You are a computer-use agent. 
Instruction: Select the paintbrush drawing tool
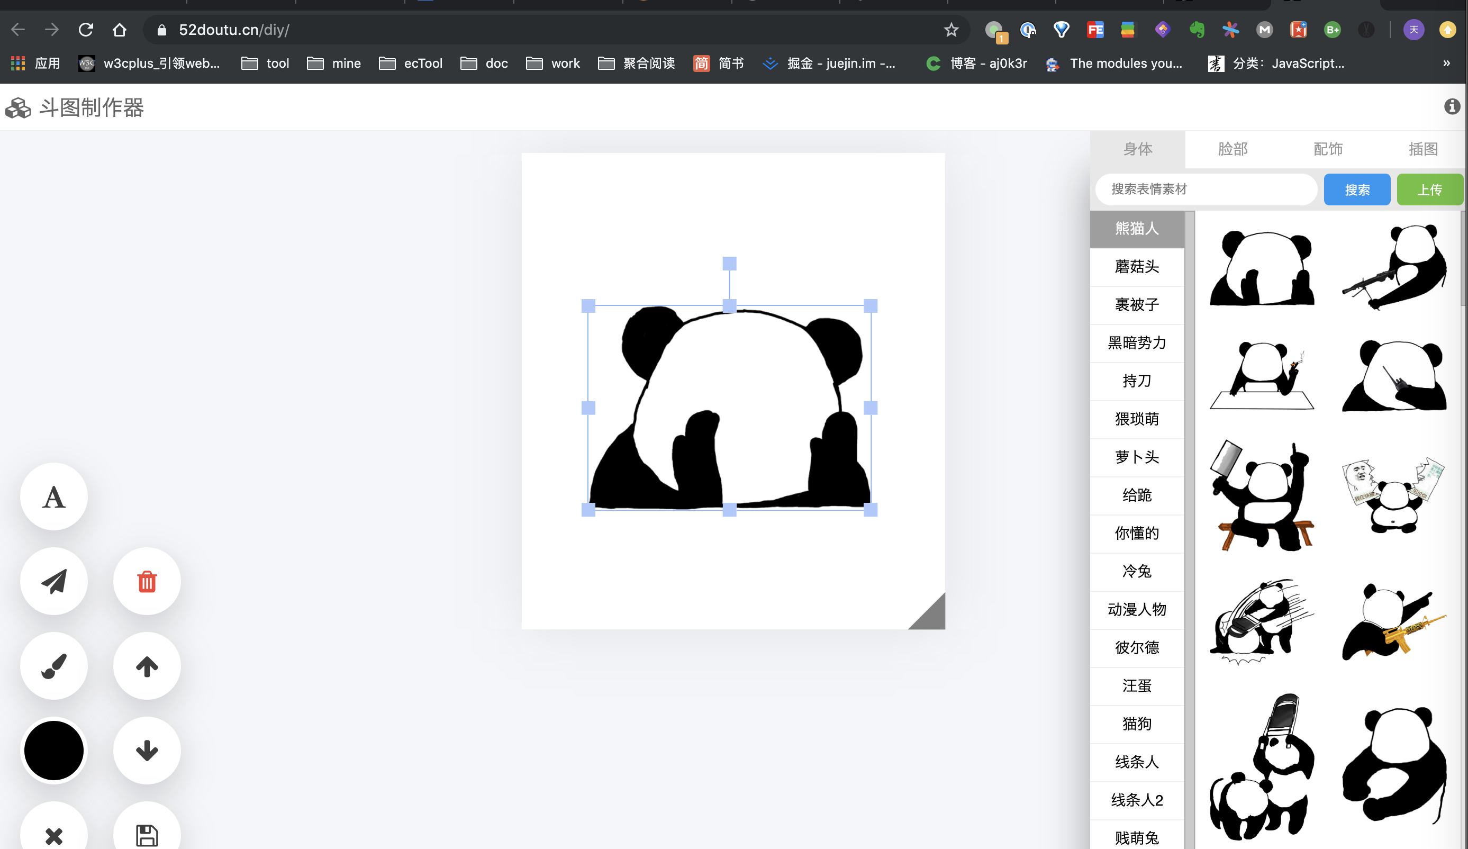(x=53, y=665)
